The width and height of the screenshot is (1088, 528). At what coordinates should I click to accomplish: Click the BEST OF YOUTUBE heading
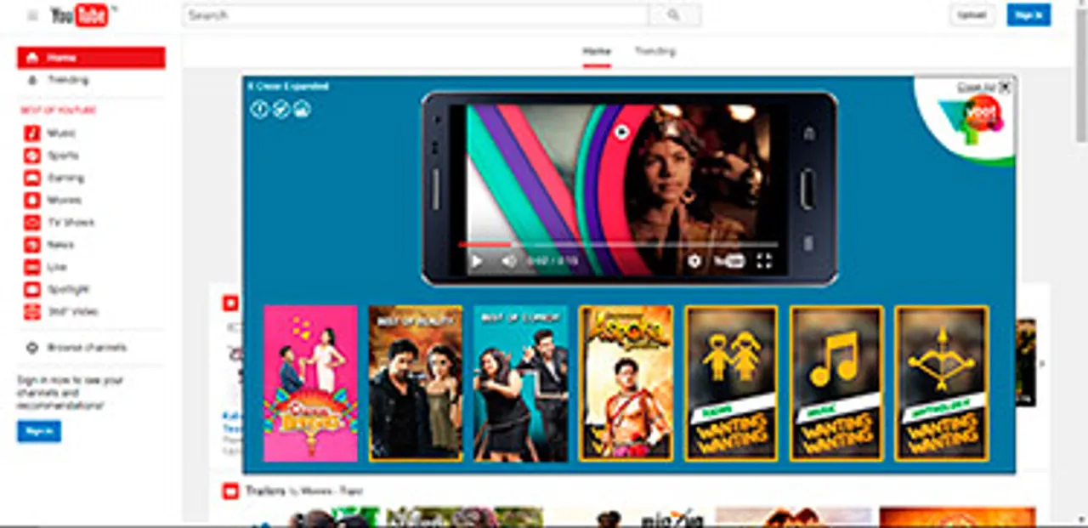pyautogui.click(x=58, y=111)
